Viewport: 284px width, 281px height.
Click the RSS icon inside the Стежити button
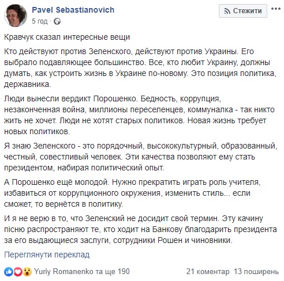coord(227,12)
